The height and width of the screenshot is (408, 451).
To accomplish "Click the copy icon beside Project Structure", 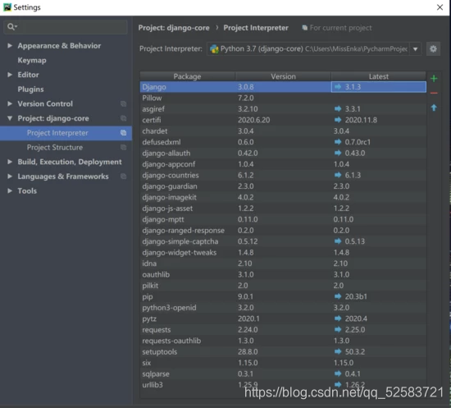I will tap(123, 148).
